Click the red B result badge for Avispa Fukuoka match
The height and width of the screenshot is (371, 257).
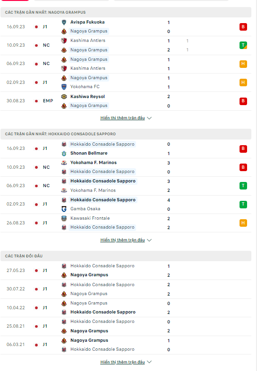[x=243, y=27]
